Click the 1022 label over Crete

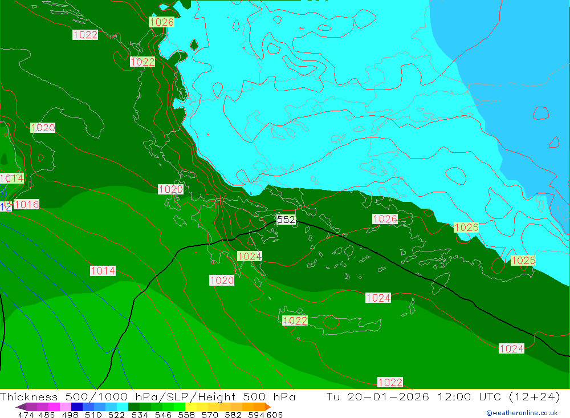(x=295, y=320)
